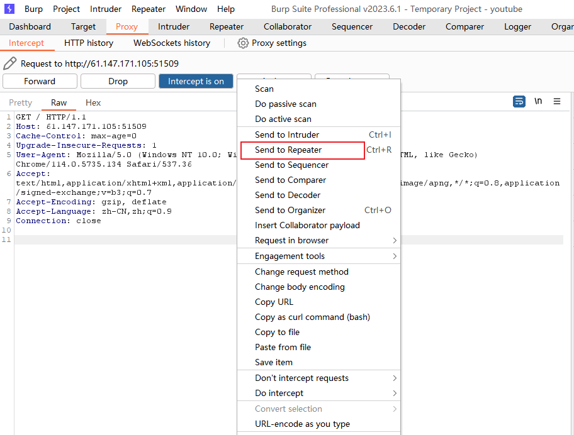Choose URL-encode as you type
This screenshot has width=574, height=435.
pyautogui.click(x=318, y=424)
